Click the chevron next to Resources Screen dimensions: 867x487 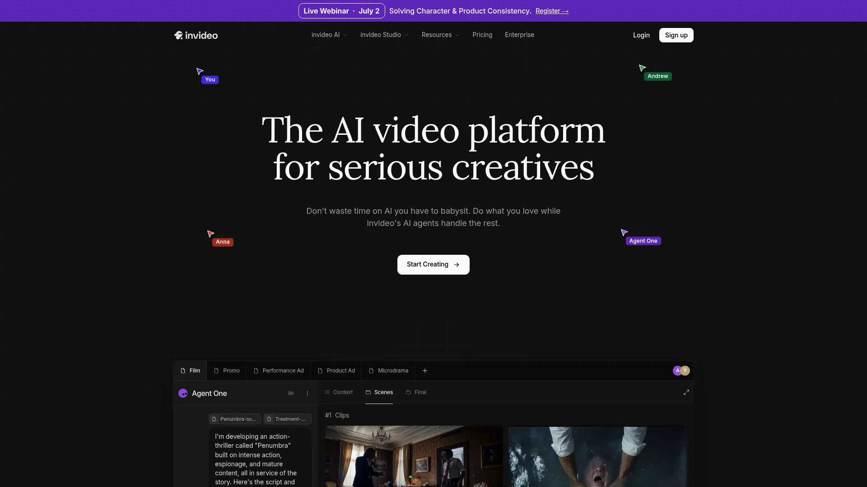click(x=457, y=35)
